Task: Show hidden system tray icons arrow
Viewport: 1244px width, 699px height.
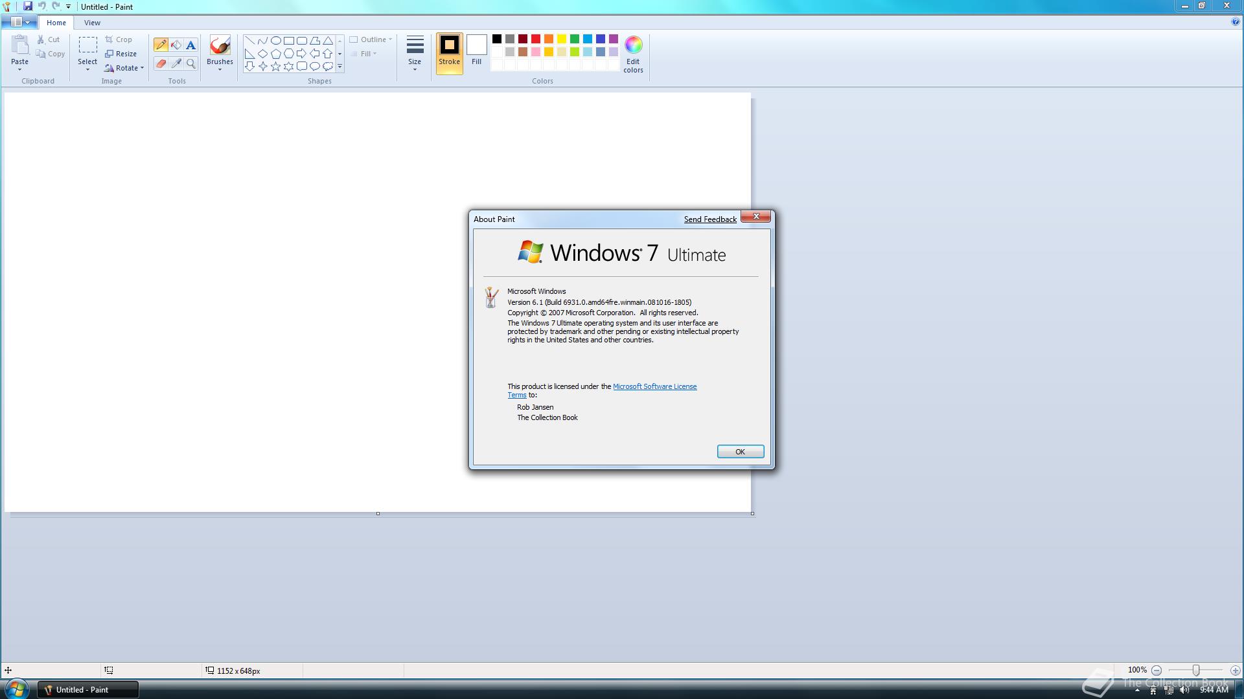Action: tap(1137, 690)
